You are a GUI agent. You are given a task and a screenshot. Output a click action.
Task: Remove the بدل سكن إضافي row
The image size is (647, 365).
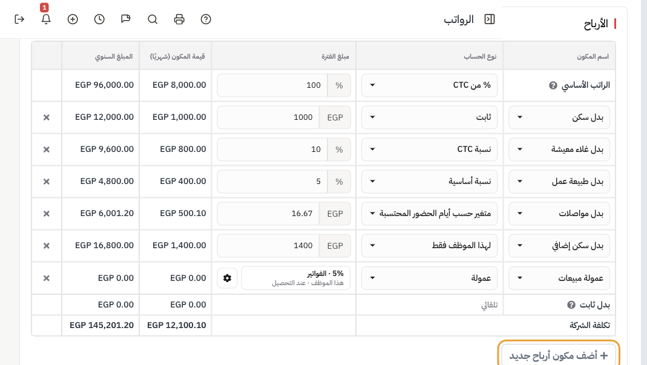point(47,246)
